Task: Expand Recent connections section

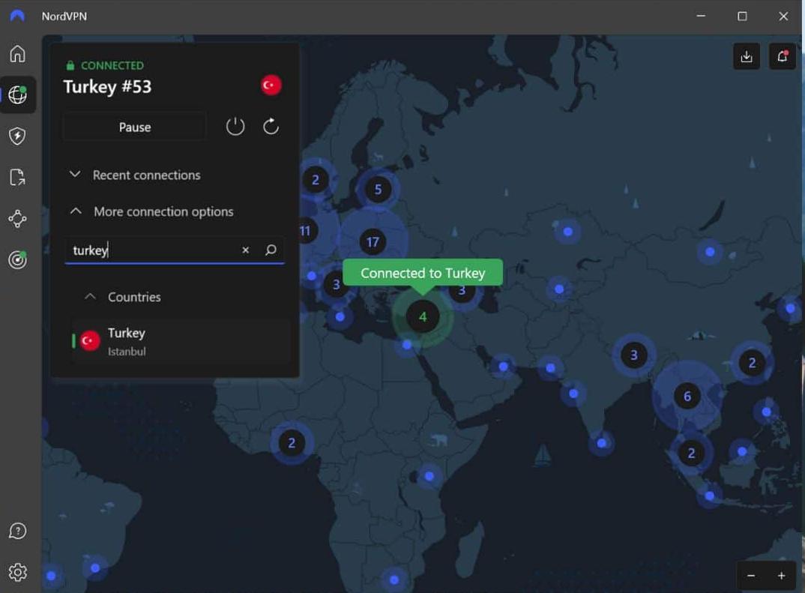Action: [x=136, y=175]
